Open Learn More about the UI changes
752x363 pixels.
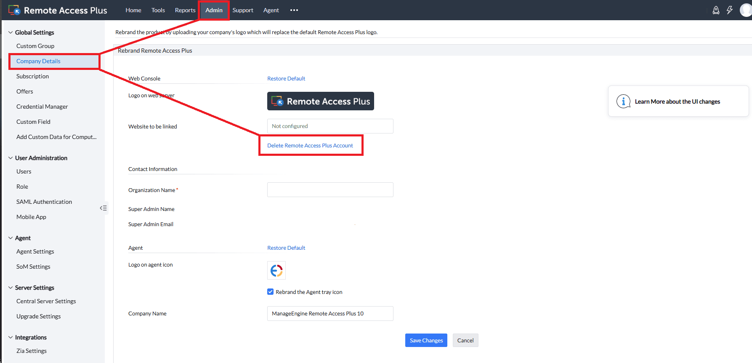pos(678,101)
